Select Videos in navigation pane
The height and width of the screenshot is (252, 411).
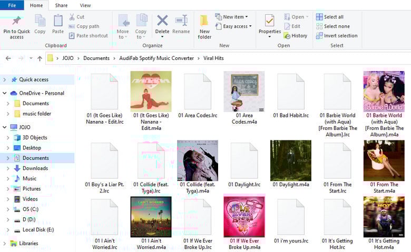click(30, 199)
